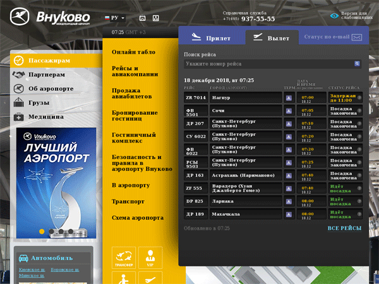Click the VIP icon tile

tap(150, 257)
